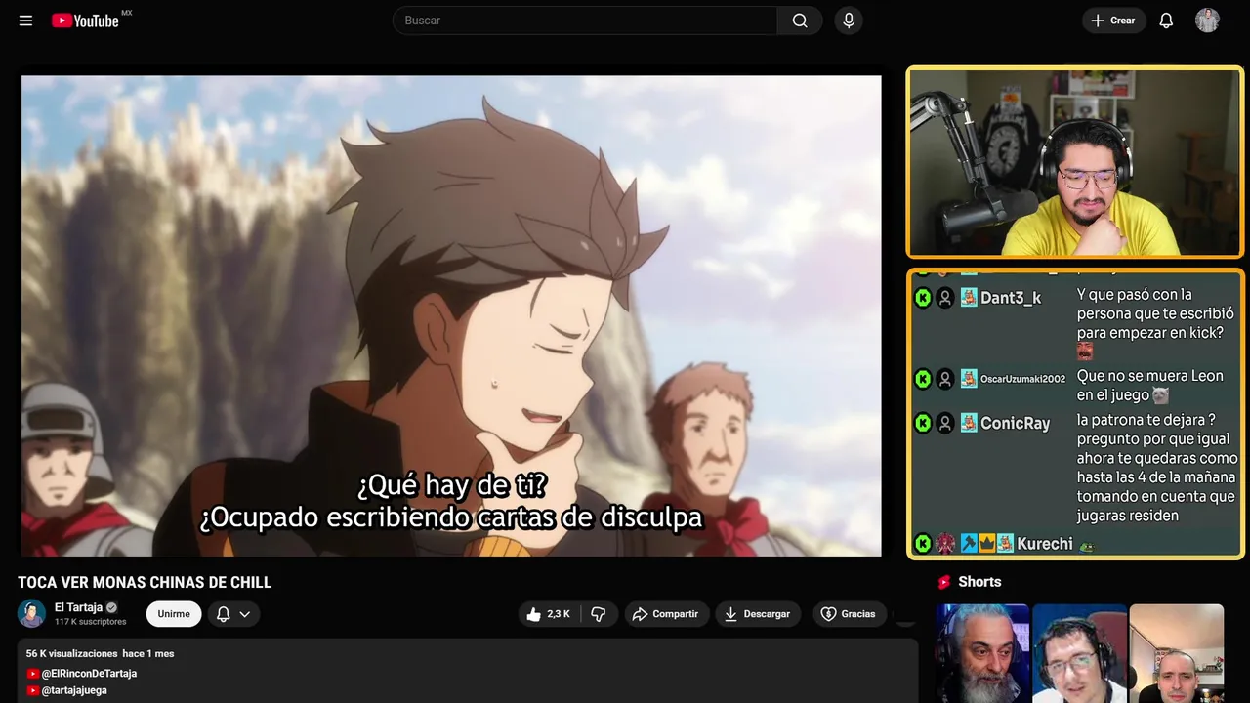Click the verified badge beside El Tartaja
The image size is (1250, 703).
click(111, 607)
